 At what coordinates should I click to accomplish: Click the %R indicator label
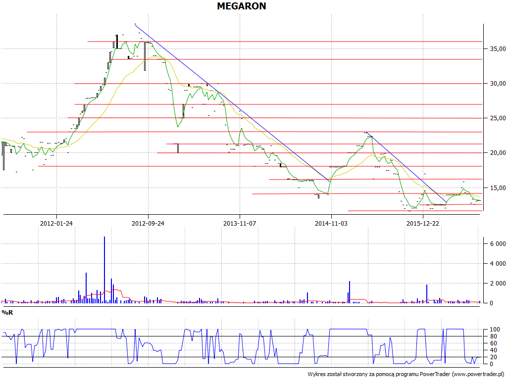tap(7, 313)
